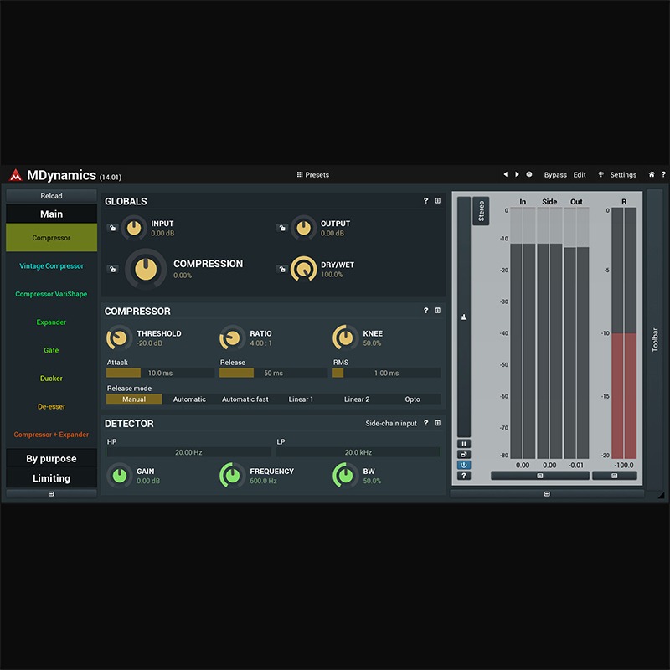Image resolution: width=670 pixels, height=670 pixels.
Task: Select the Vintage Compressor device
Action: (51, 265)
